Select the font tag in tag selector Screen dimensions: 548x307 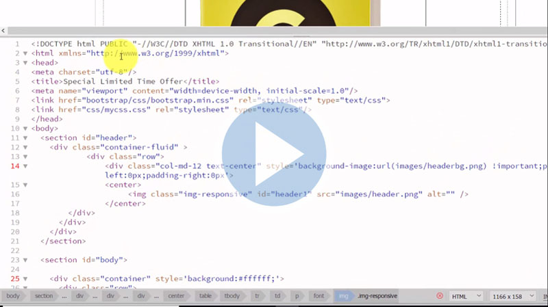coord(319,296)
